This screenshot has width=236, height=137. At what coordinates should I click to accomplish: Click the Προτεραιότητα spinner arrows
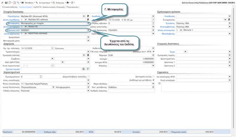pyautogui.click(x=41, y=77)
